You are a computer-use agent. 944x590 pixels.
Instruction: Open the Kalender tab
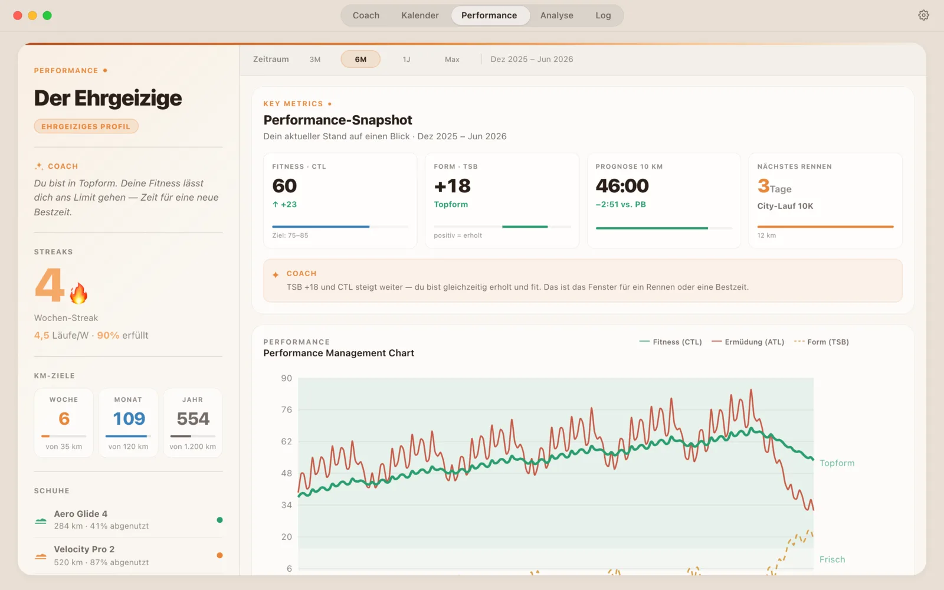click(420, 15)
